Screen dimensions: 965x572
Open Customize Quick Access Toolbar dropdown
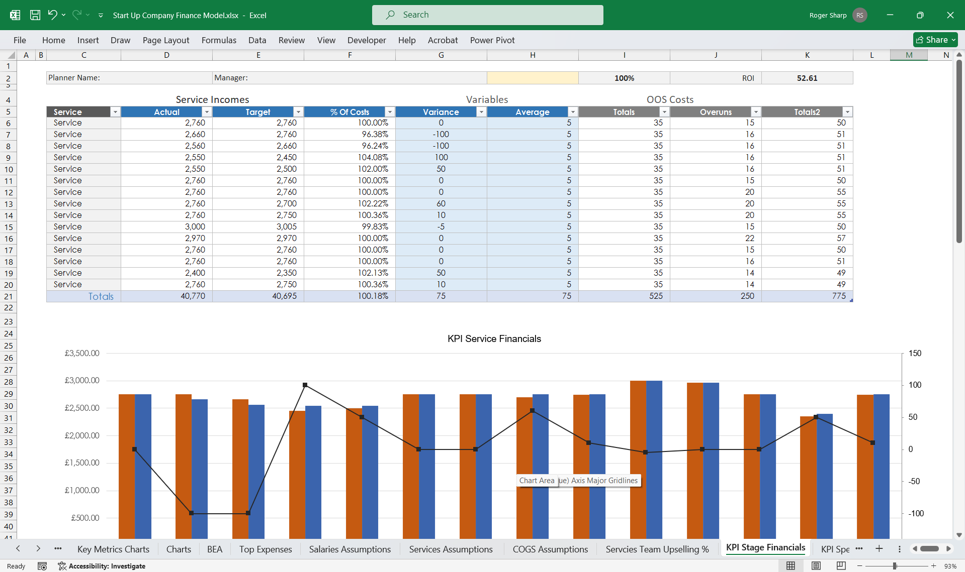coord(101,16)
